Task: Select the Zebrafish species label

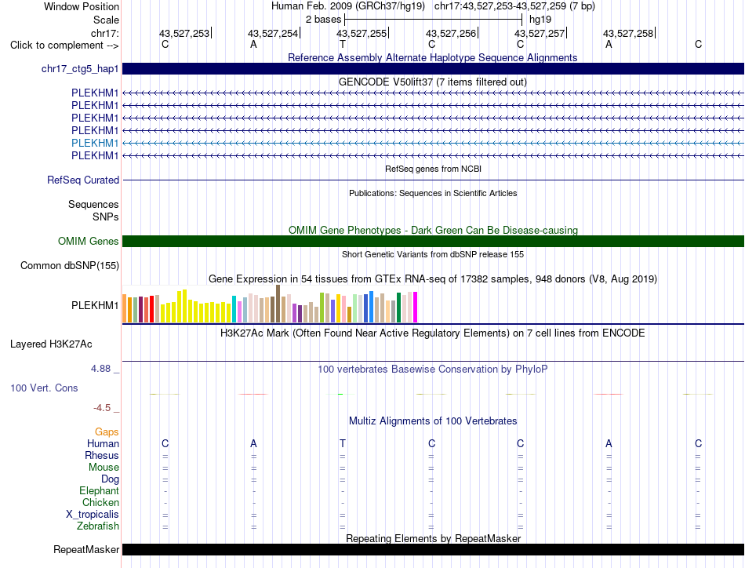Action: click(98, 526)
